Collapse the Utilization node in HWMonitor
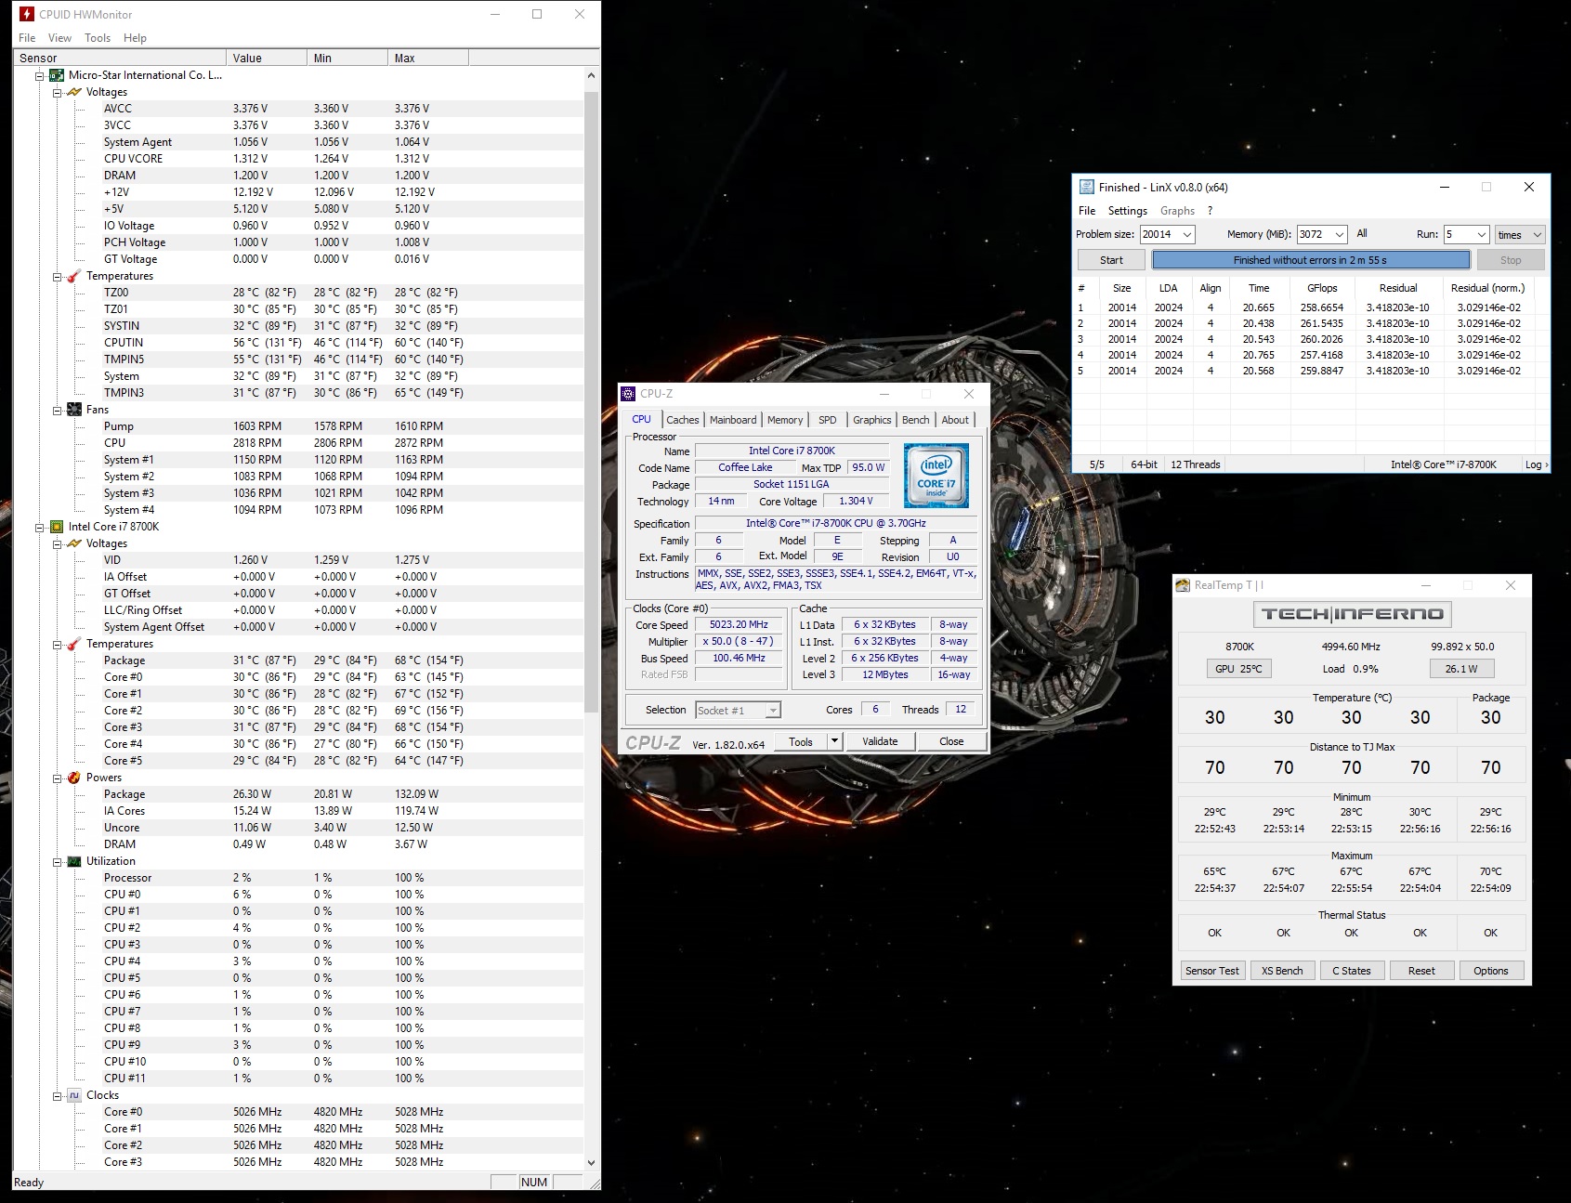Viewport: 1571px width, 1203px height. [58, 862]
